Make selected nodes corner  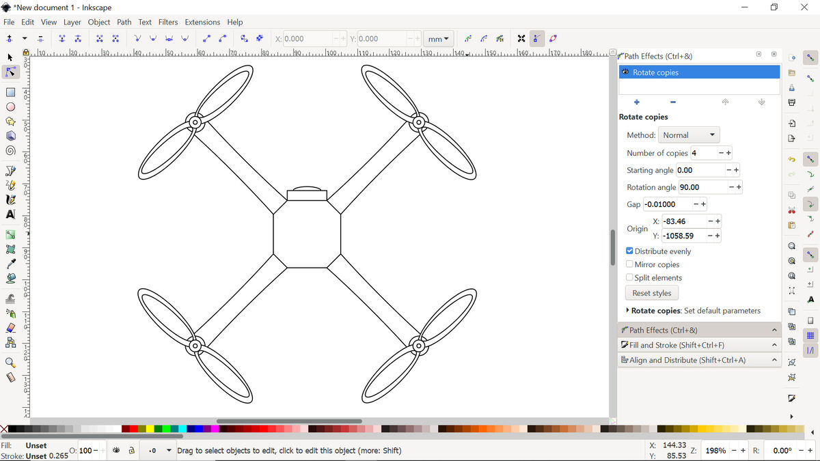click(x=137, y=39)
